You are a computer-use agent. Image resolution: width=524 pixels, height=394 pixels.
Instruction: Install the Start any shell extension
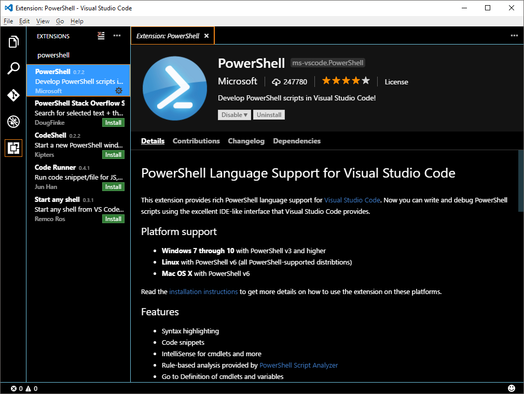point(113,219)
